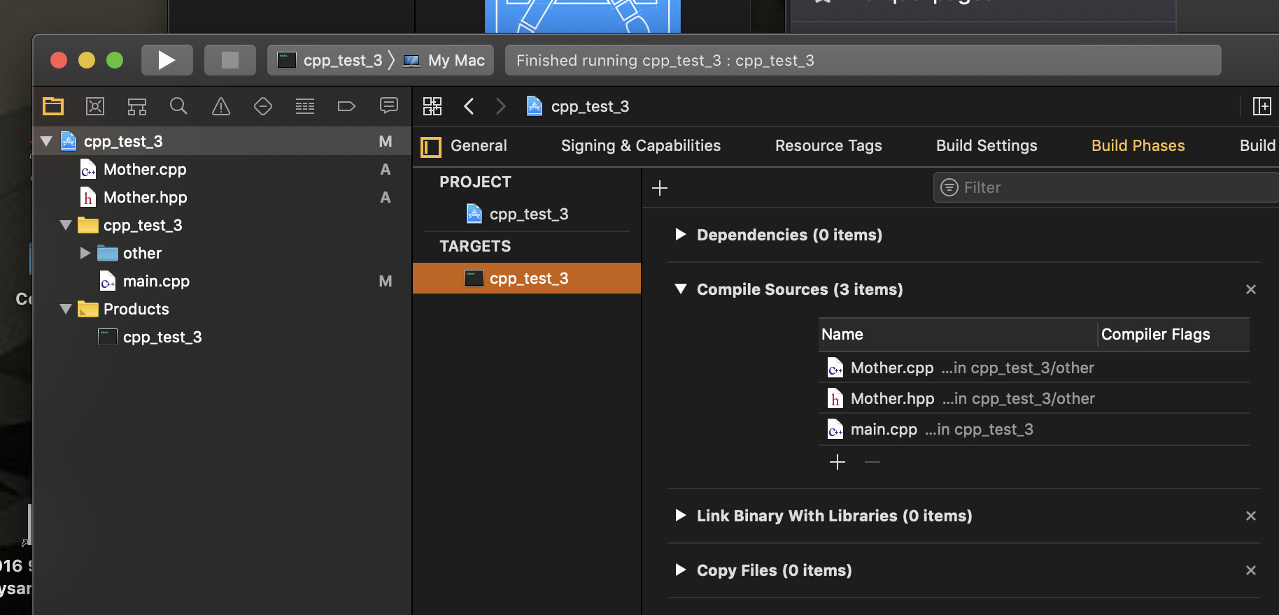Minimize the Xcode window with yellow button
The image size is (1279, 615).
pos(87,60)
